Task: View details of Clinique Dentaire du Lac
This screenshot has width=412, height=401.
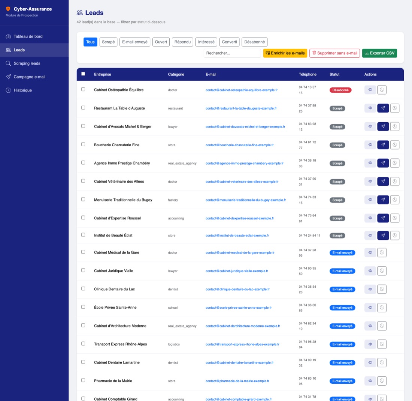Action: (x=370, y=289)
